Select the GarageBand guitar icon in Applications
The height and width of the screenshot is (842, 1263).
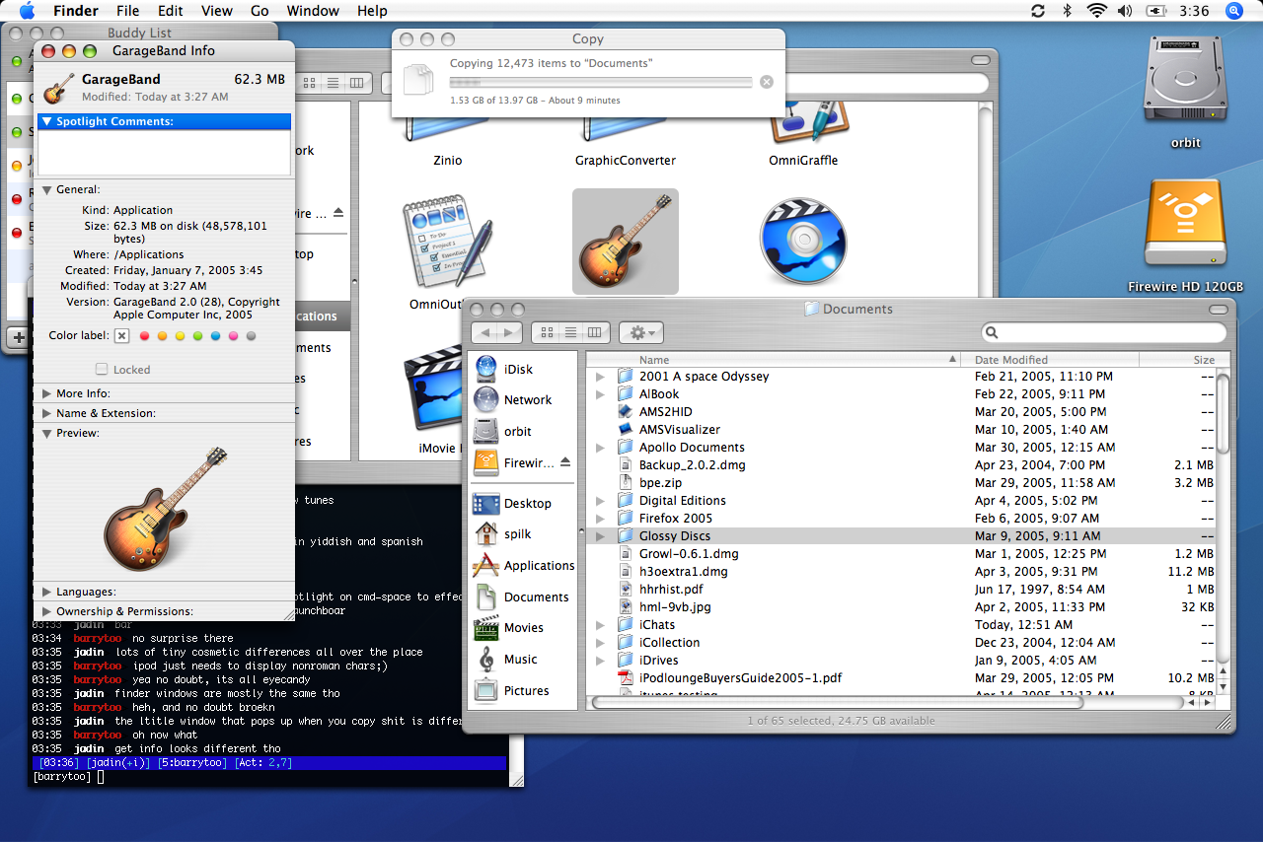point(626,241)
